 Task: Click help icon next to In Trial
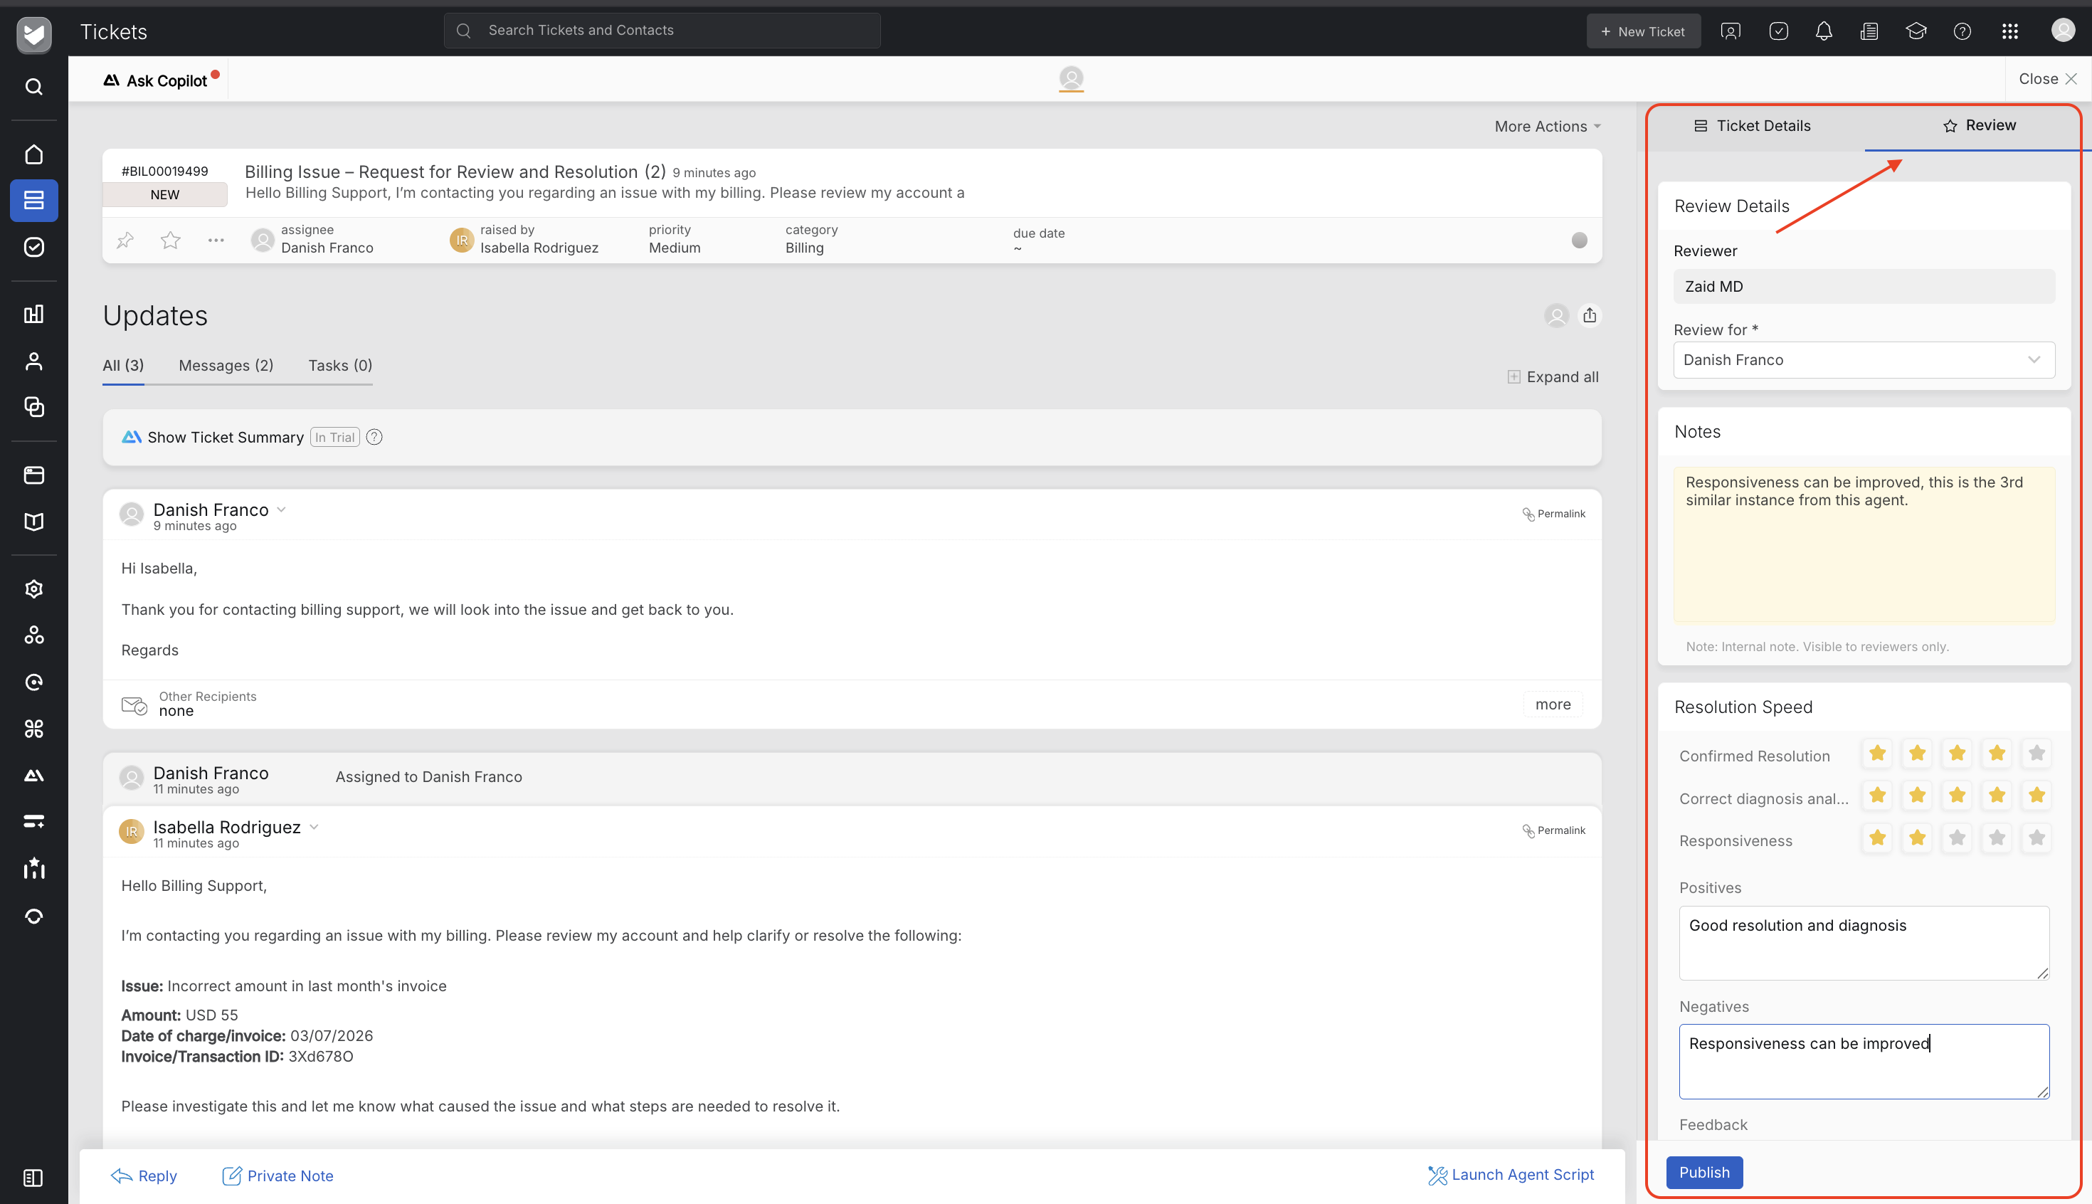point(374,438)
